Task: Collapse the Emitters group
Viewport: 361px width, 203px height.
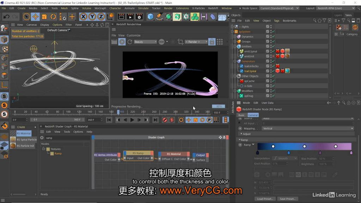Action: (x=235, y=46)
